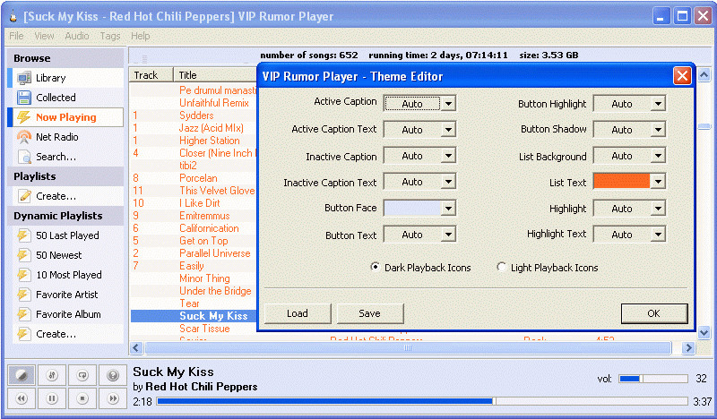Click the horizontal scrollbar left arrow
Viewport: 717px width, 419px height.
pyautogui.click(x=136, y=348)
